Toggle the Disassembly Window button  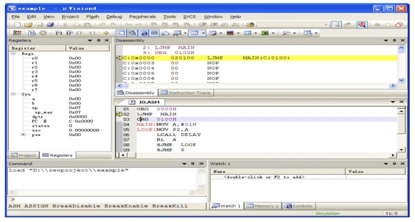coord(132,33)
